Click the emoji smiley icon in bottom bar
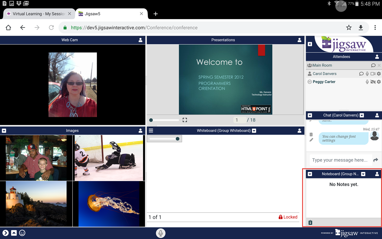The height and width of the screenshot is (239, 382). point(22,233)
